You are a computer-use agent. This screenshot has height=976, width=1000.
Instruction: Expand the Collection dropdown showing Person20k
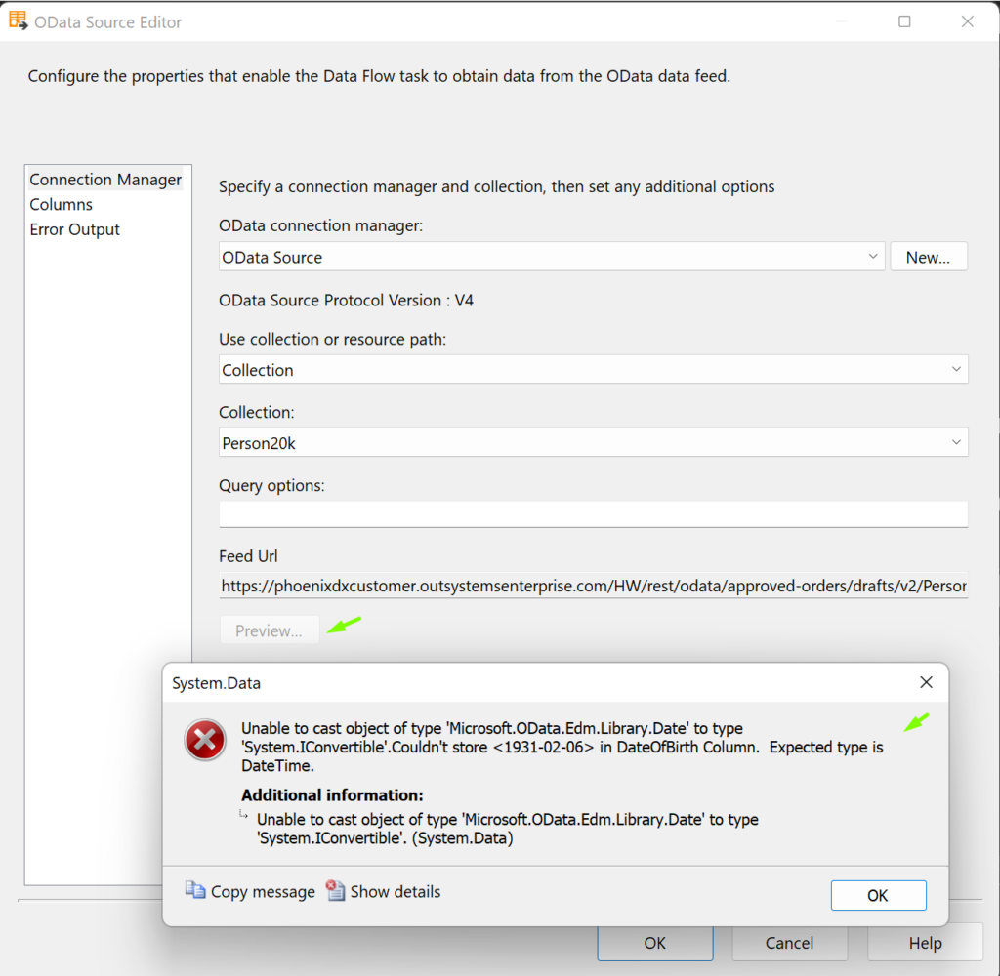955,443
